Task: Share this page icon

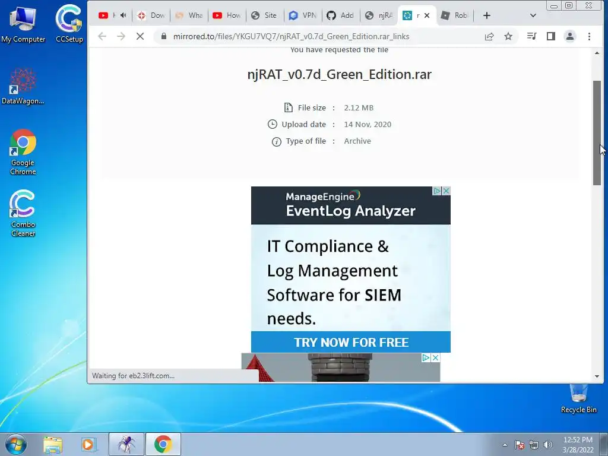Action: (x=489, y=36)
